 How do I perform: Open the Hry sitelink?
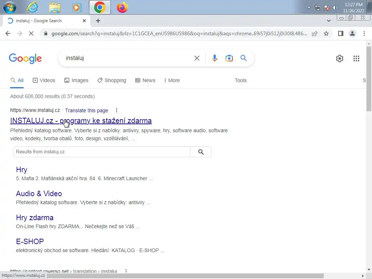coord(21,170)
